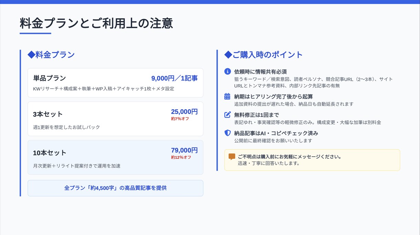The height and width of the screenshot is (235, 420).
Task: Click the KWリサーチ＋構成案＋執筆 description line
Action: 104,89
